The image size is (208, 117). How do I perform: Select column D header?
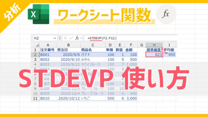[x=110, y=45]
